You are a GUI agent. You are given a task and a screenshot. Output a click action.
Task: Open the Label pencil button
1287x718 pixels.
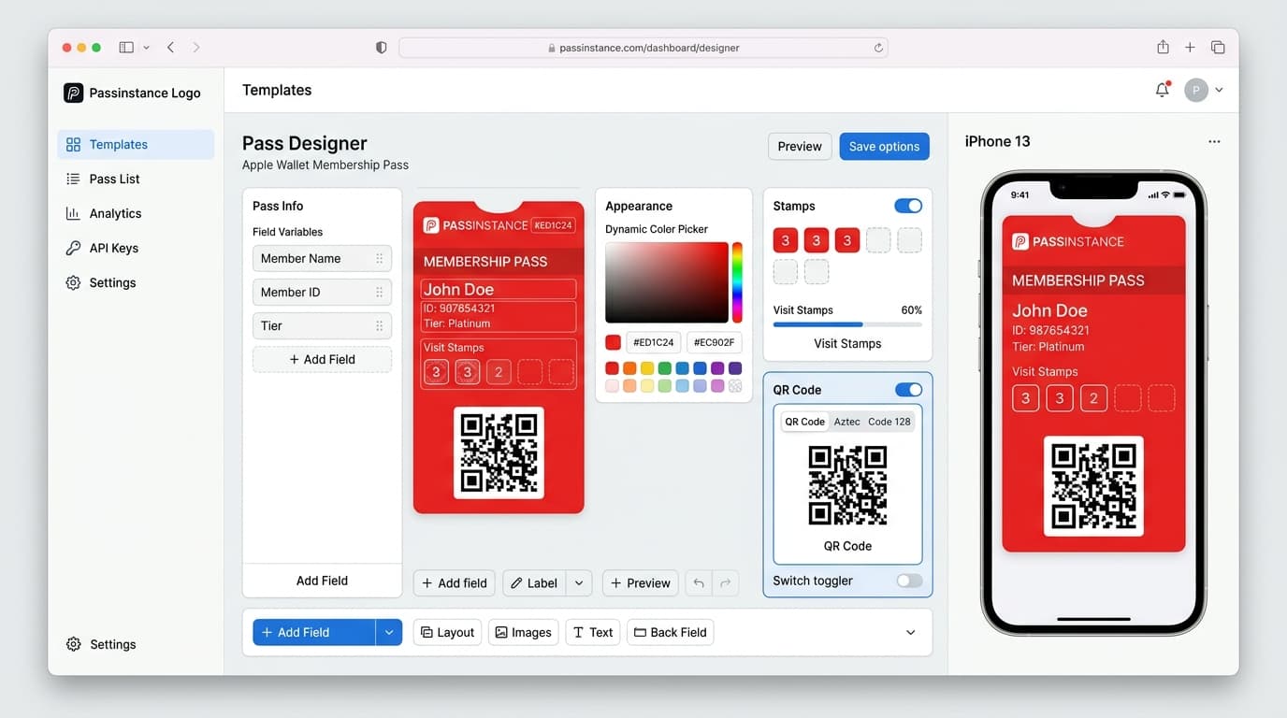[x=534, y=583]
